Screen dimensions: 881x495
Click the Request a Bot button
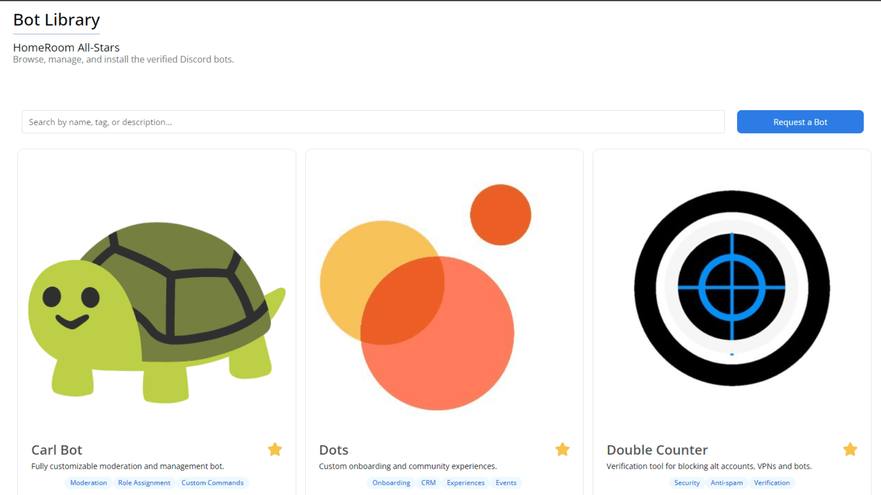(x=800, y=122)
